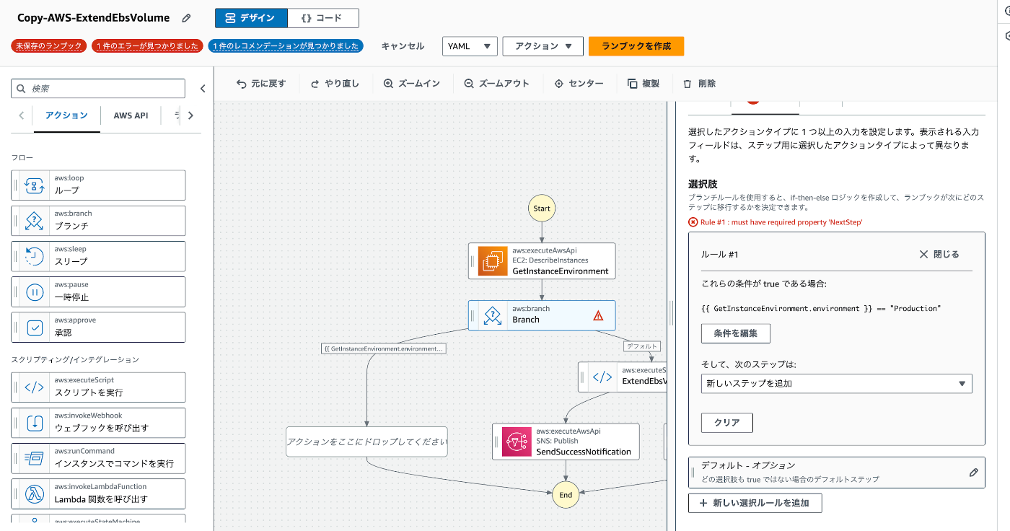Image resolution: width=1010 pixels, height=531 pixels.
Task: Click drag handle of Branch canvas step
Action: [473, 315]
